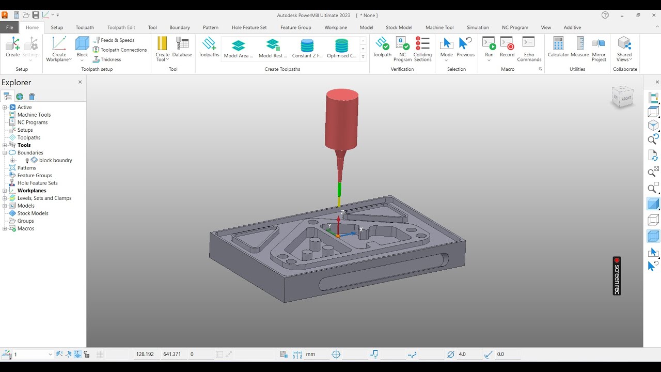Select Constant Z Finishing toolpath
The width and height of the screenshot is (661, 372).
point(307,49)
